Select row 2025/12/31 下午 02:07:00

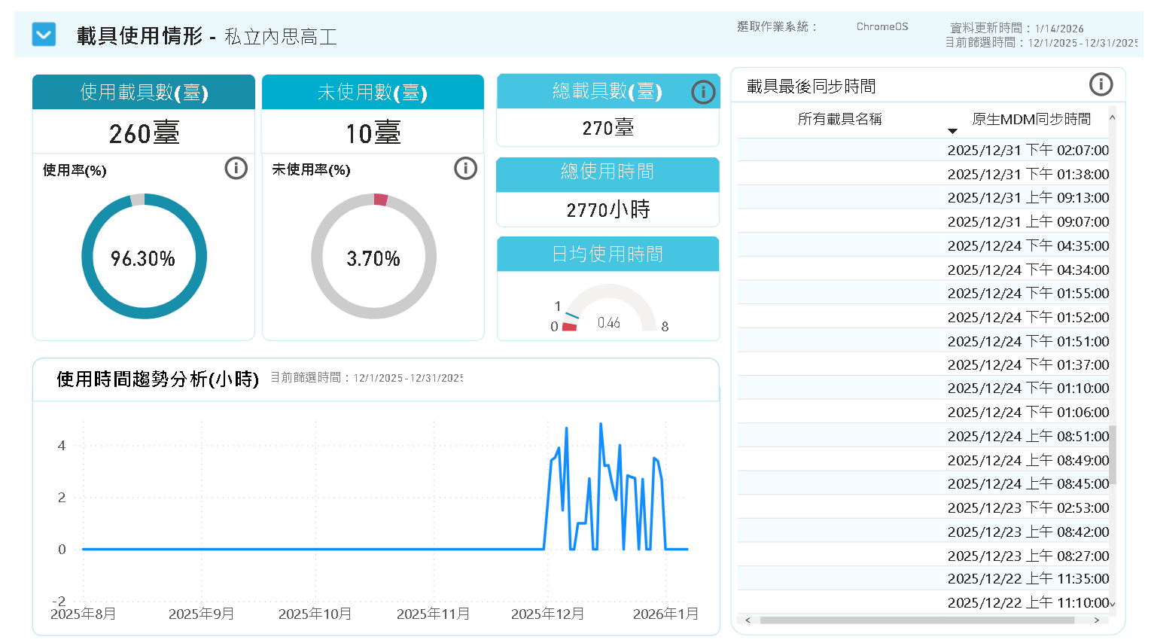(1028, 151)
